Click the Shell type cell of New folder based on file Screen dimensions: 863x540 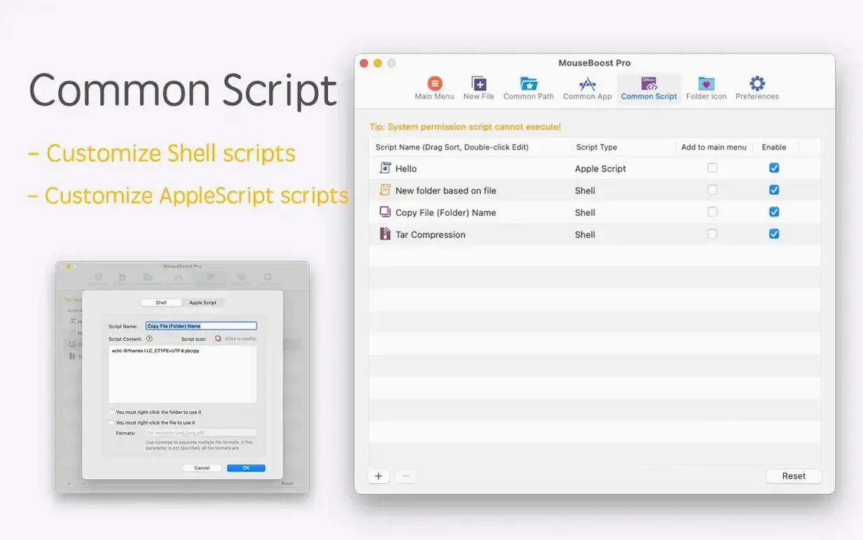tap(585, 191)
